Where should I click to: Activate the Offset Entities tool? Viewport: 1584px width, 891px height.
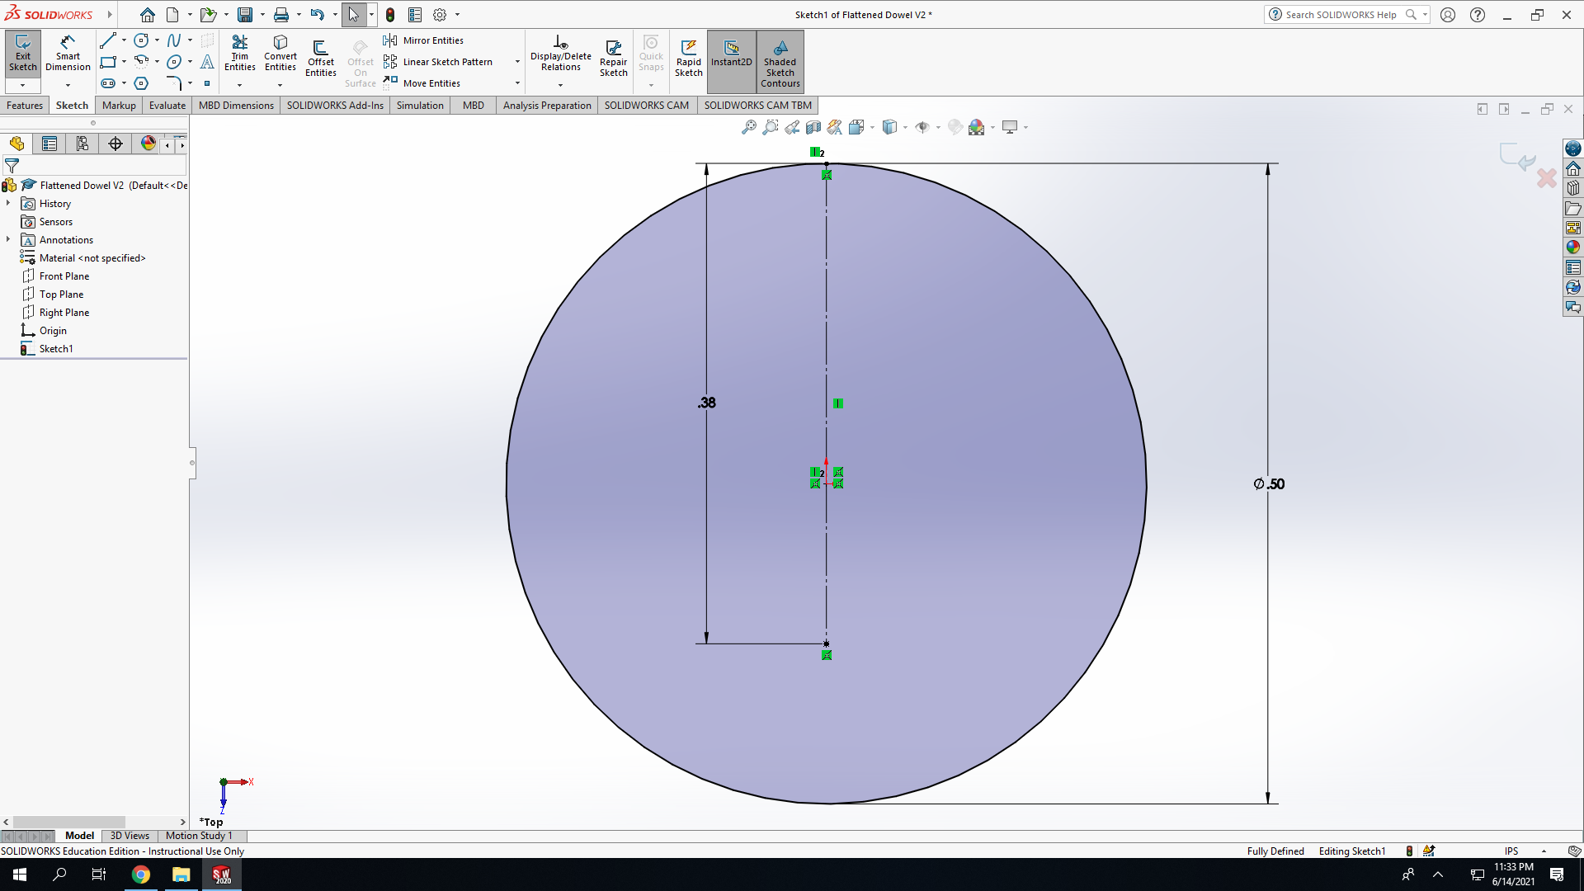point(321,58)
